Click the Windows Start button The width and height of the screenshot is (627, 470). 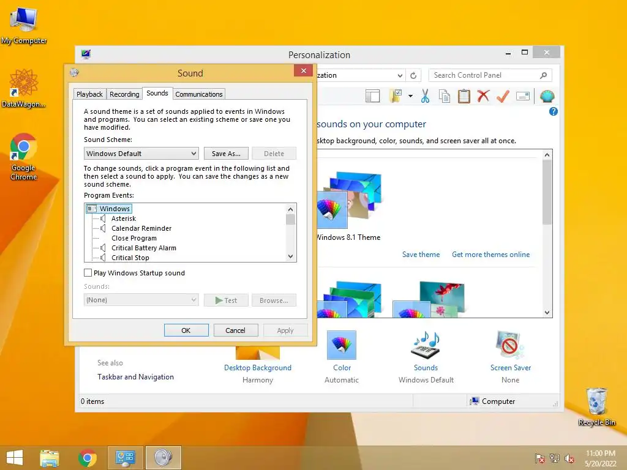(15, 458)
